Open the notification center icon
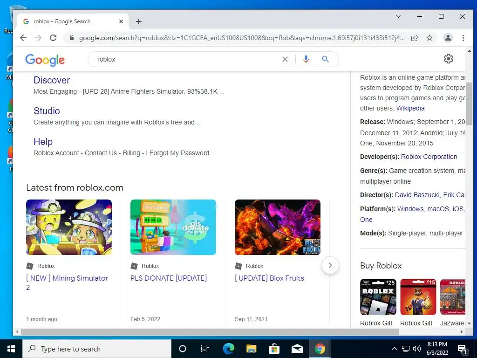477x358 pixels. (463, 349)
